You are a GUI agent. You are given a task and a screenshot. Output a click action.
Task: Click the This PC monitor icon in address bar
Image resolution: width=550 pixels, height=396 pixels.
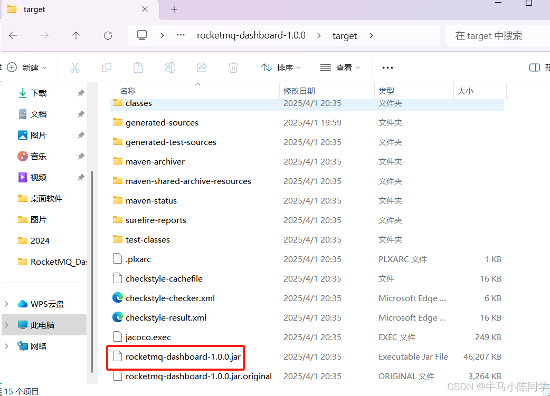[142, 35]
